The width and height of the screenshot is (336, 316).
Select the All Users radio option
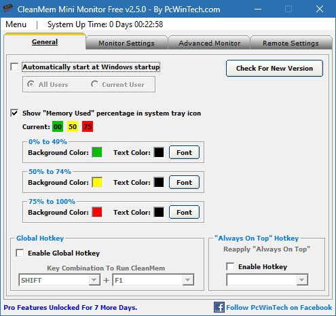coord(31,84)
